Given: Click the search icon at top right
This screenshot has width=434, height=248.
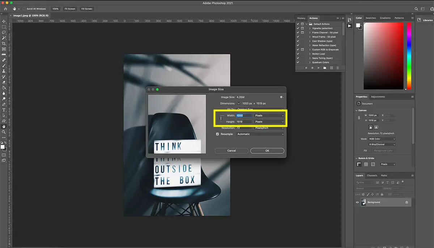Looking at the screenshot, I should click(x=416, y=9).
